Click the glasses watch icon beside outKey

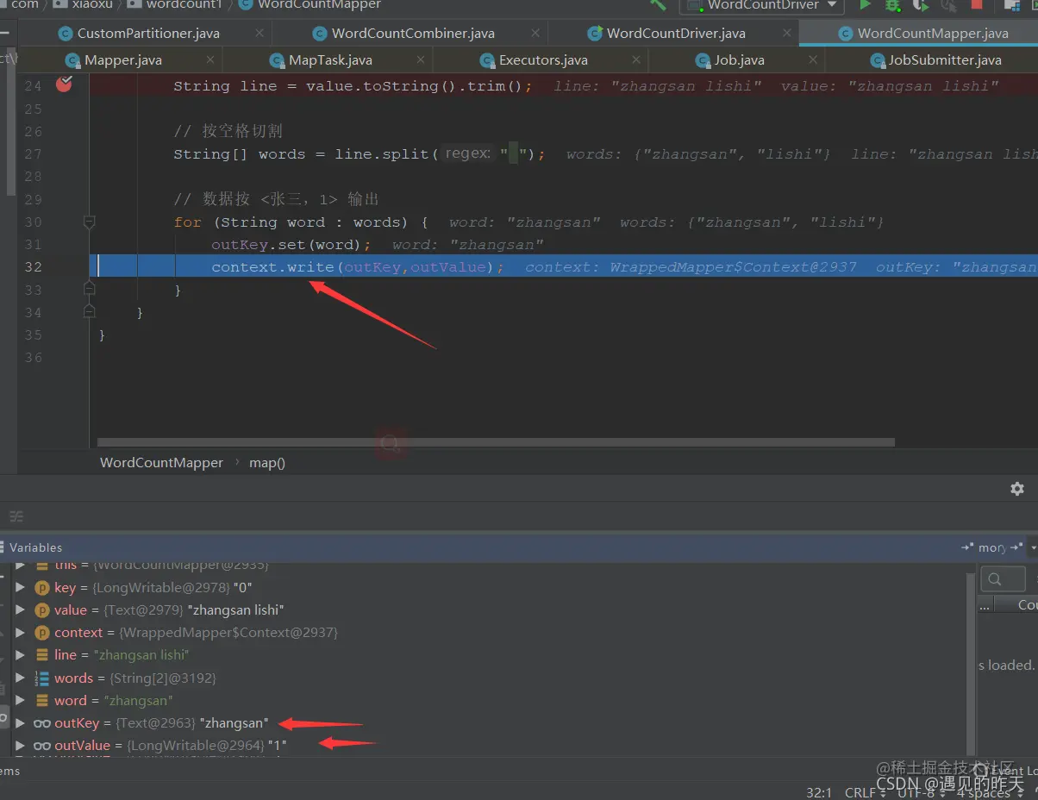point(42,722)
